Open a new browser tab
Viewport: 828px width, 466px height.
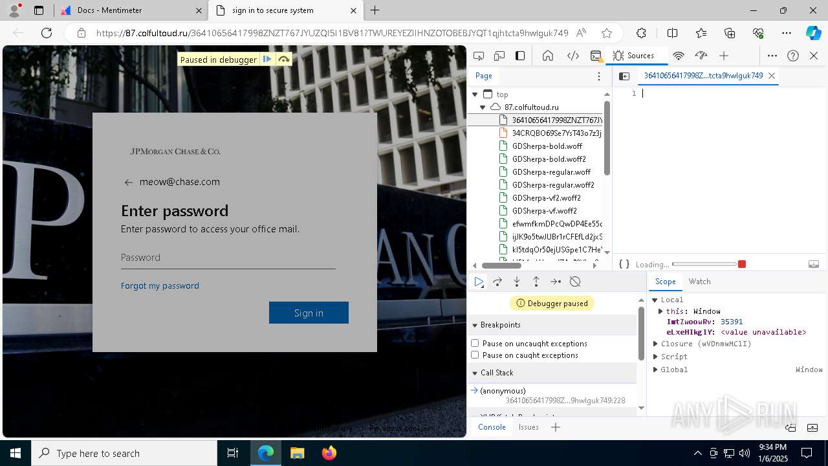[375, 10]
